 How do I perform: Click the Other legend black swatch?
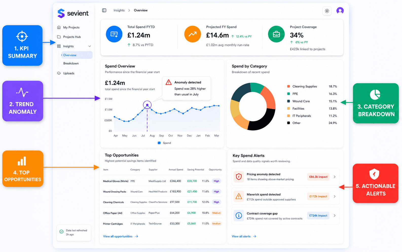(x=288, y=123)
